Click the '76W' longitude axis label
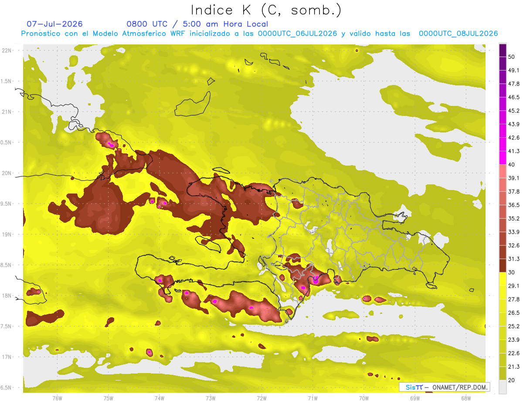Screen dimensions: 523x404 coord(57,398)
